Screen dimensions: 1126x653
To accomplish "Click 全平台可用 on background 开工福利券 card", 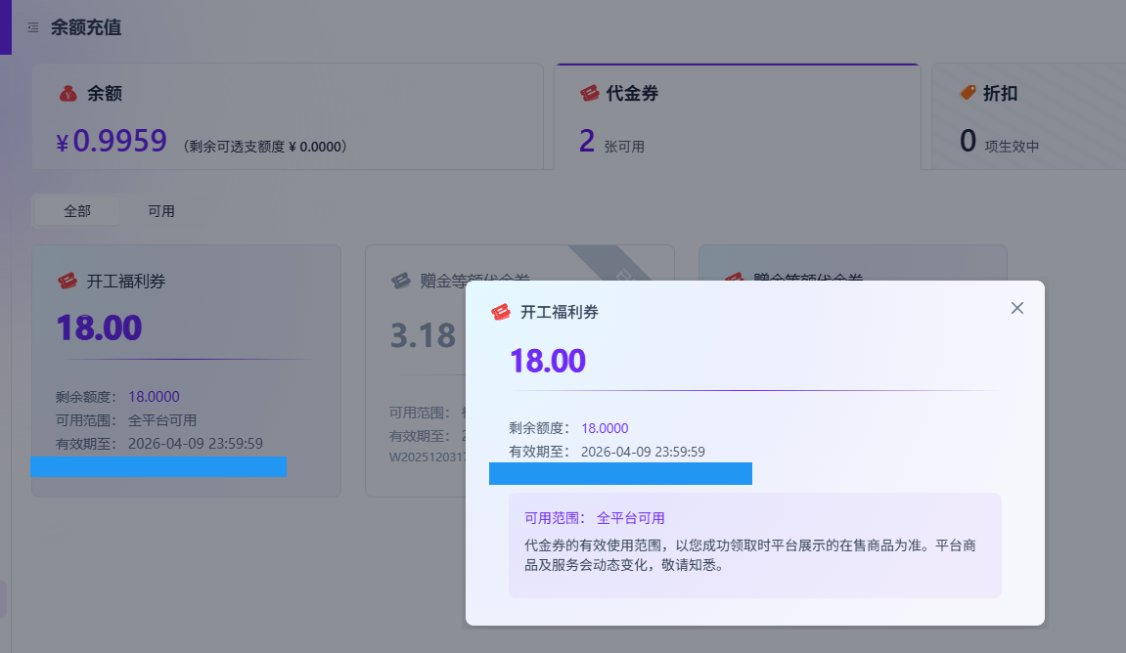I will 162,420.
